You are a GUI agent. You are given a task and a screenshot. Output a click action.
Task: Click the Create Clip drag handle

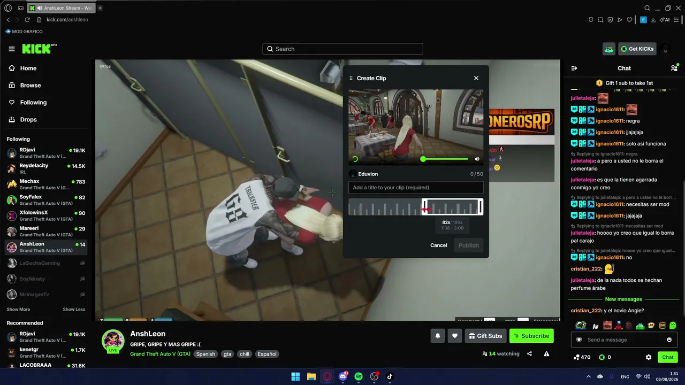[351, 78]
